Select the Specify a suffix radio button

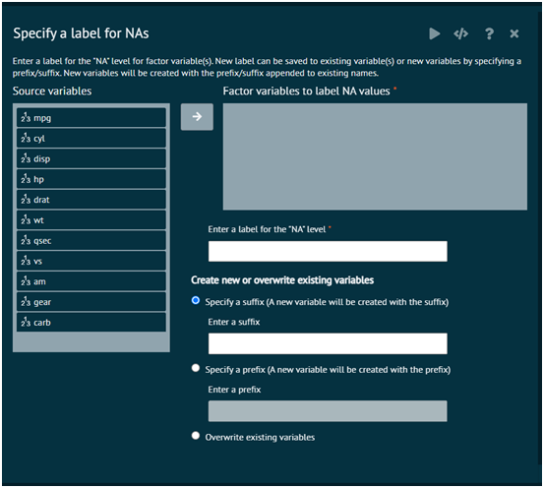(196, 300)
